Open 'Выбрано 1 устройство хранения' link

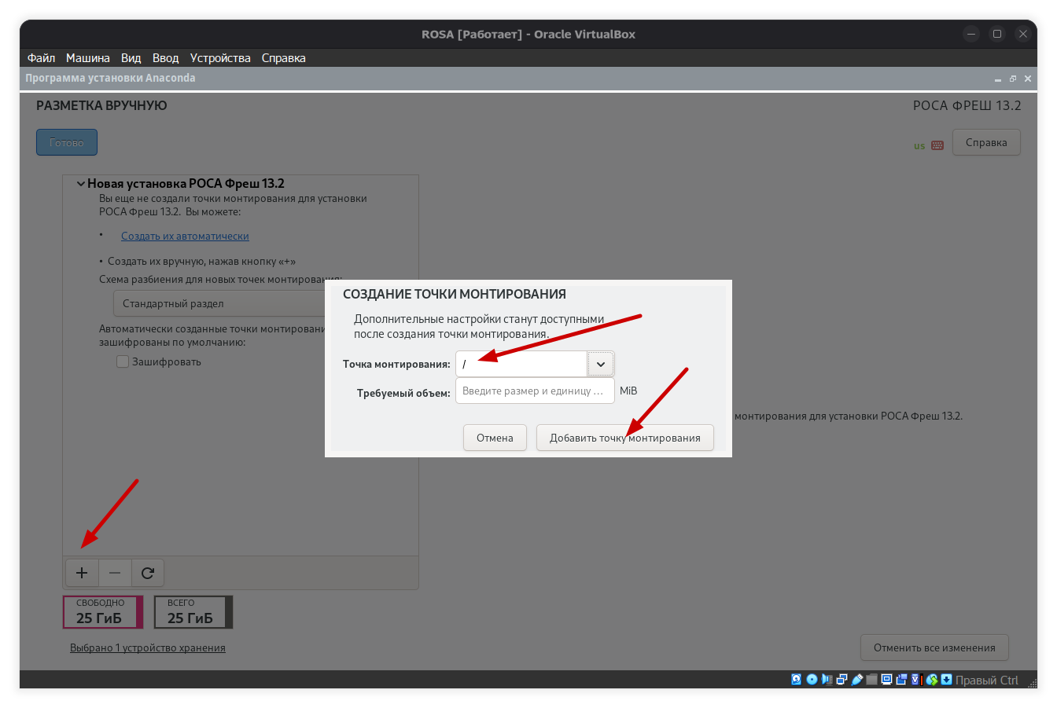click(x=148, y=647)
